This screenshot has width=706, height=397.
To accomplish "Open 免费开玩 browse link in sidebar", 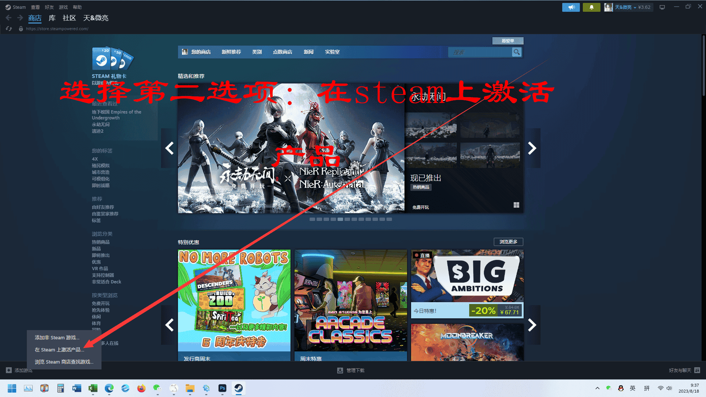I will pos(101,304).
